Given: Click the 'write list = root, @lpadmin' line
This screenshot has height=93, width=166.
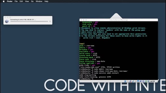Looking at the screenshot, I should click(x=95, y=38).
